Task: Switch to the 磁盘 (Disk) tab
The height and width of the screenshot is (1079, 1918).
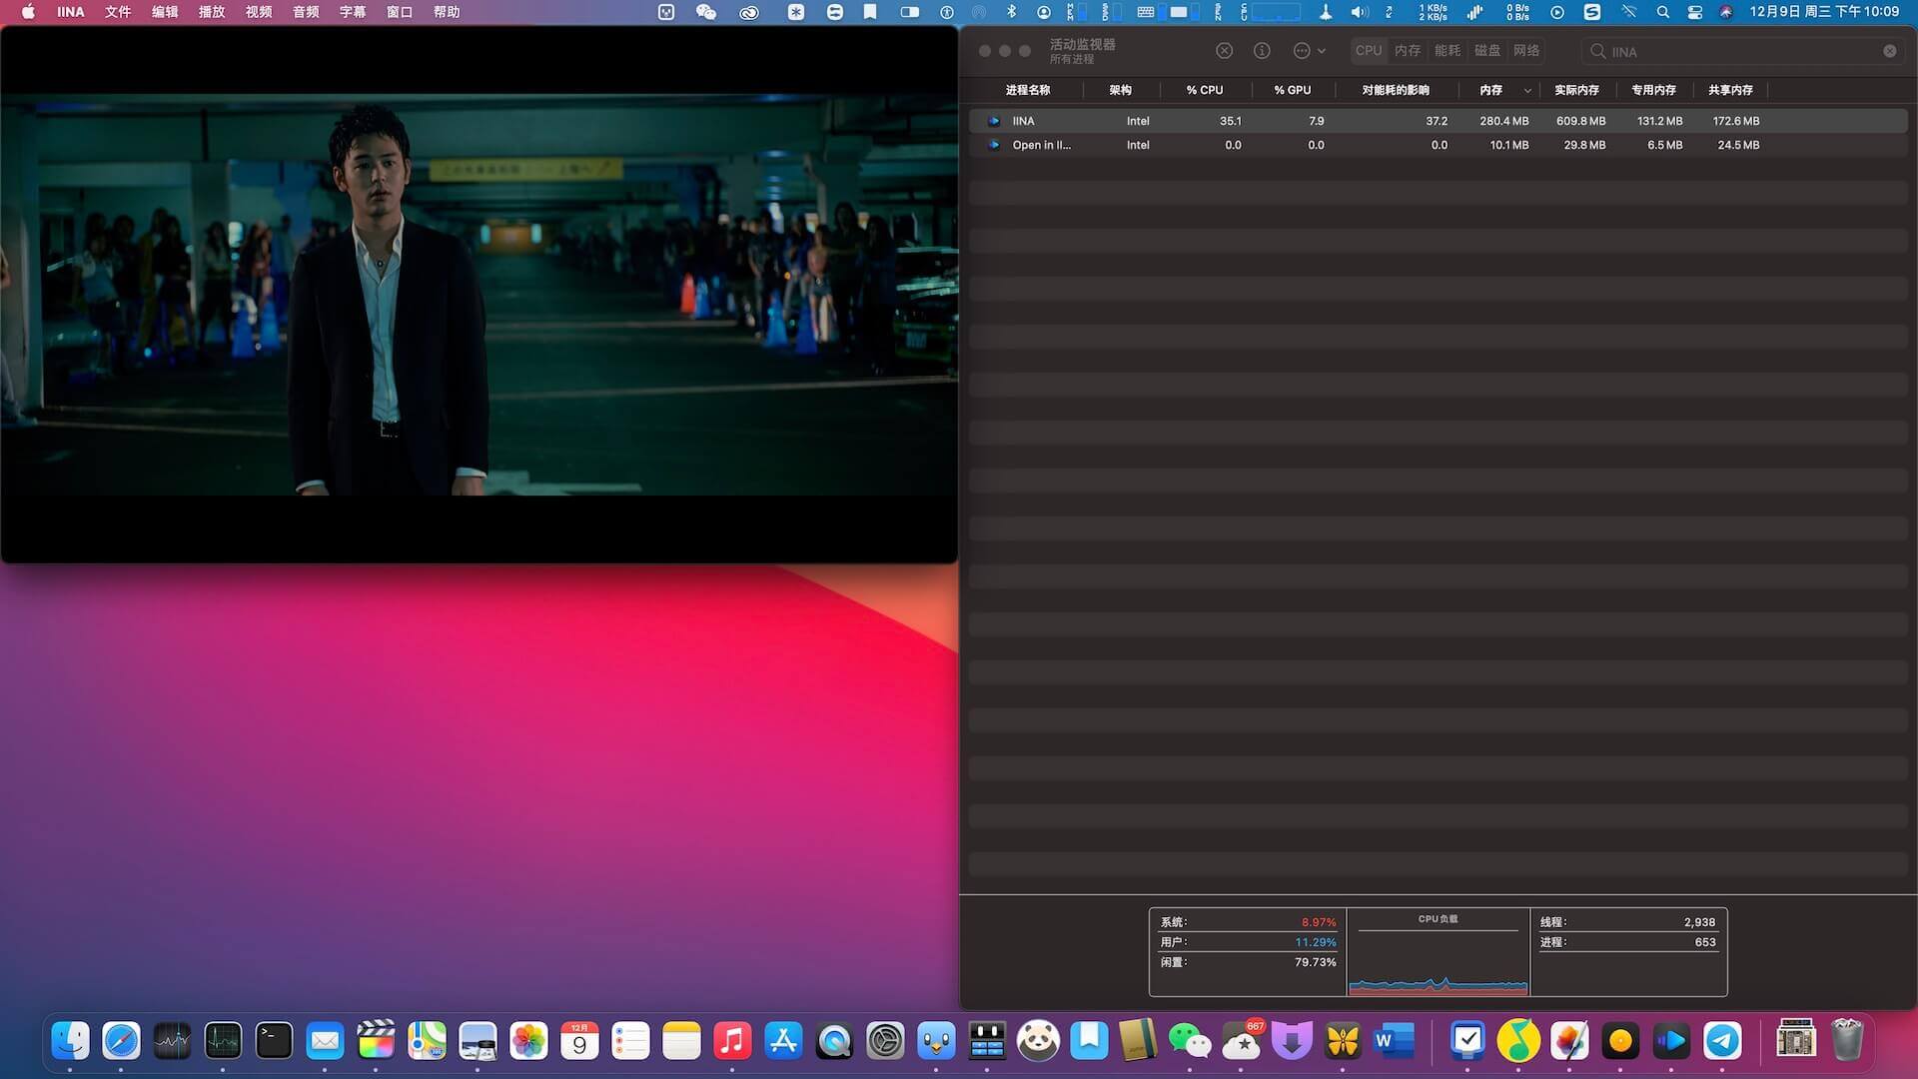Action: 1487,51
